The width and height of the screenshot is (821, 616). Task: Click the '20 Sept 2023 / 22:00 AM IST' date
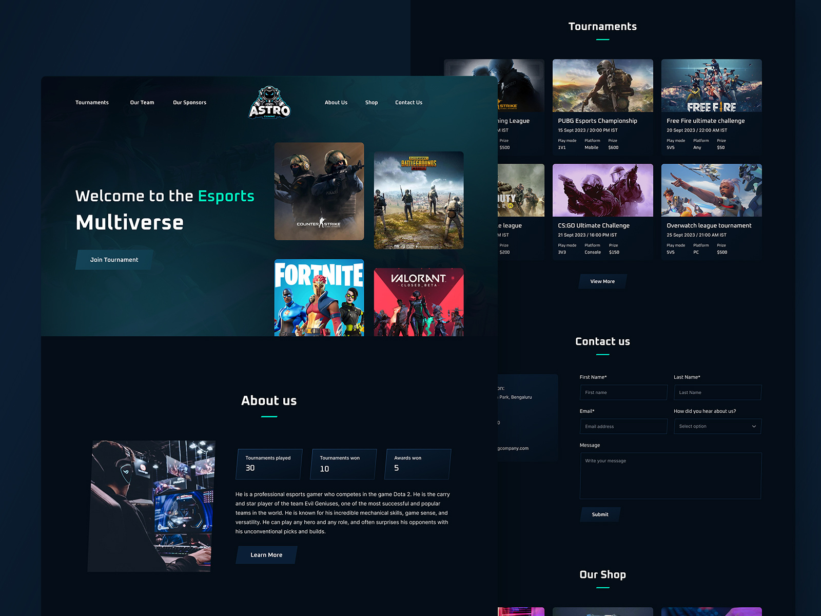click(x=697, y=130)
